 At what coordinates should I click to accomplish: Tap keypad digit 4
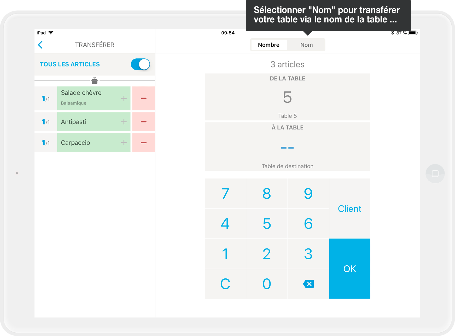tap(225, 224)
